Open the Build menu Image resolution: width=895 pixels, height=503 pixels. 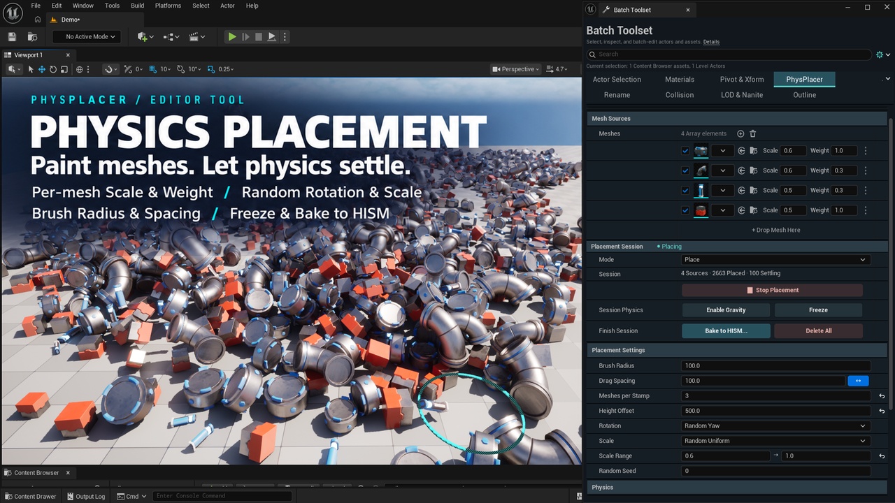(137, 6)
